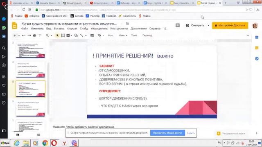Click the Настройки Доступа share button
The width and height of the screenshot is (262, 147).
(x=230, y=25)
